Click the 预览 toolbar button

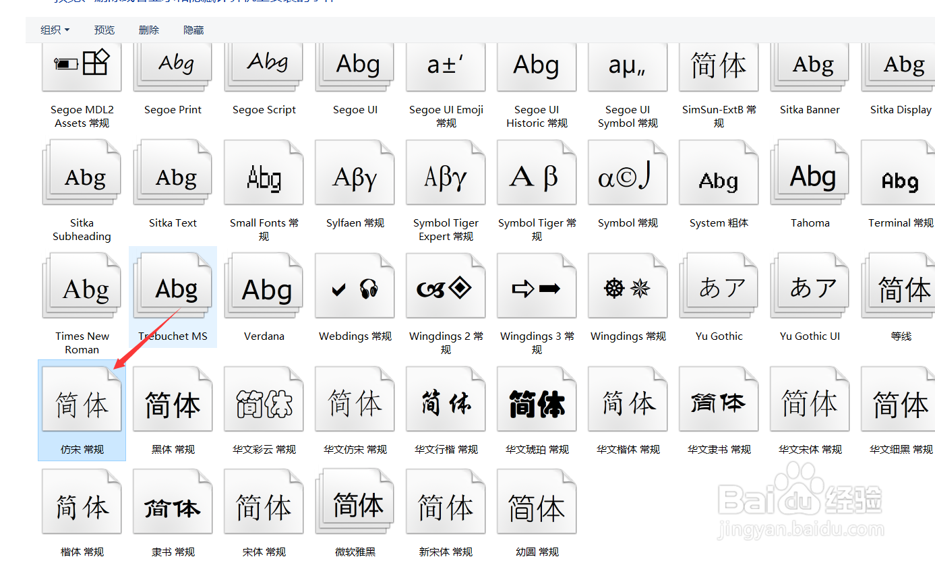tap(104, 30)
